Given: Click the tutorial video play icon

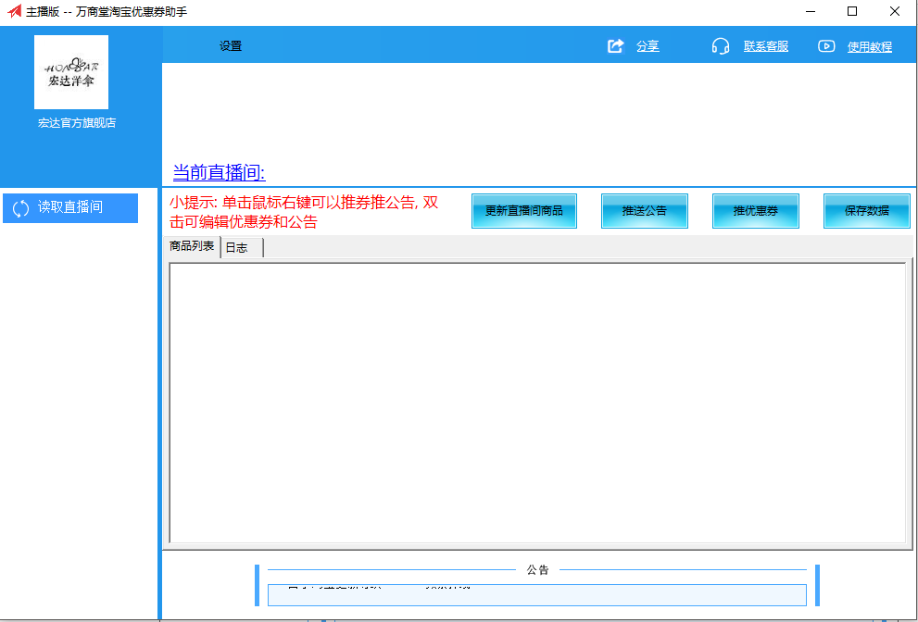Looking at the screenshot, I should point(826,46).
